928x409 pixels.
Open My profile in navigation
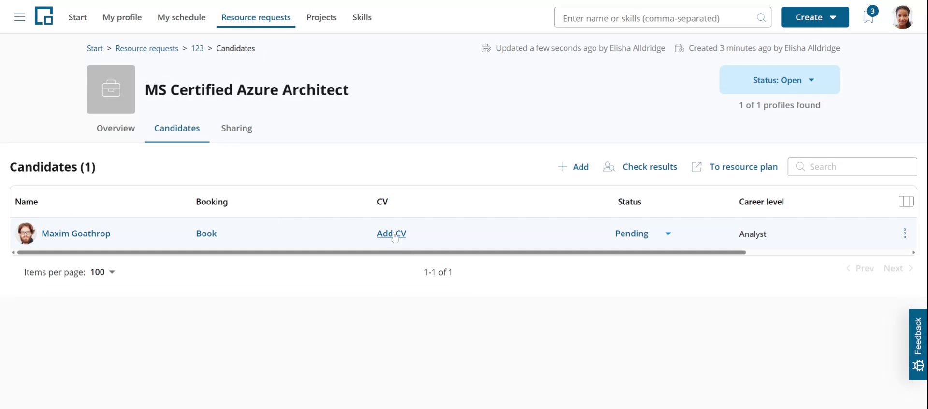pyautogui.click(x=122, y=17)
